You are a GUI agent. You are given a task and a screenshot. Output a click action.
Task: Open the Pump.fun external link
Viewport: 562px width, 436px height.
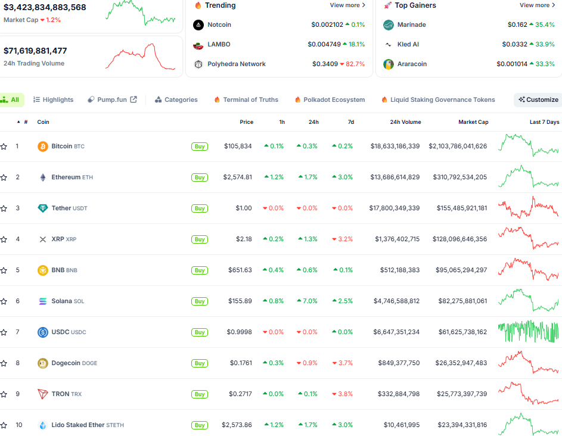click(113, 100)
